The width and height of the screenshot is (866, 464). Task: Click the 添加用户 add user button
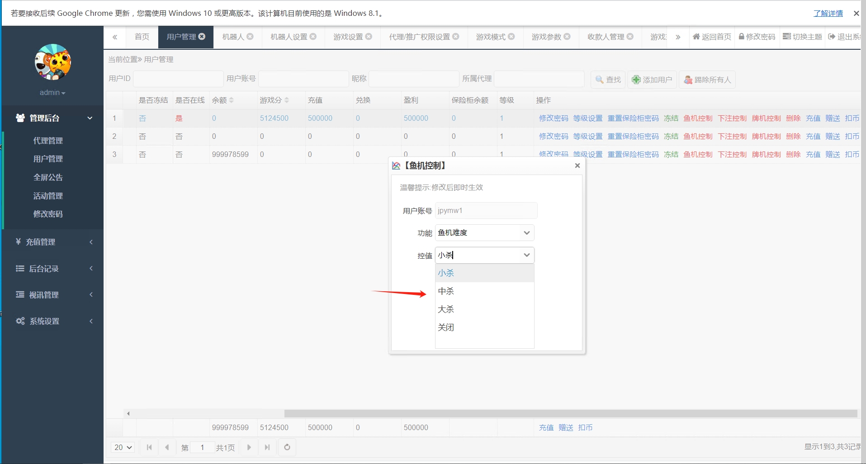(x=652, y=80)
